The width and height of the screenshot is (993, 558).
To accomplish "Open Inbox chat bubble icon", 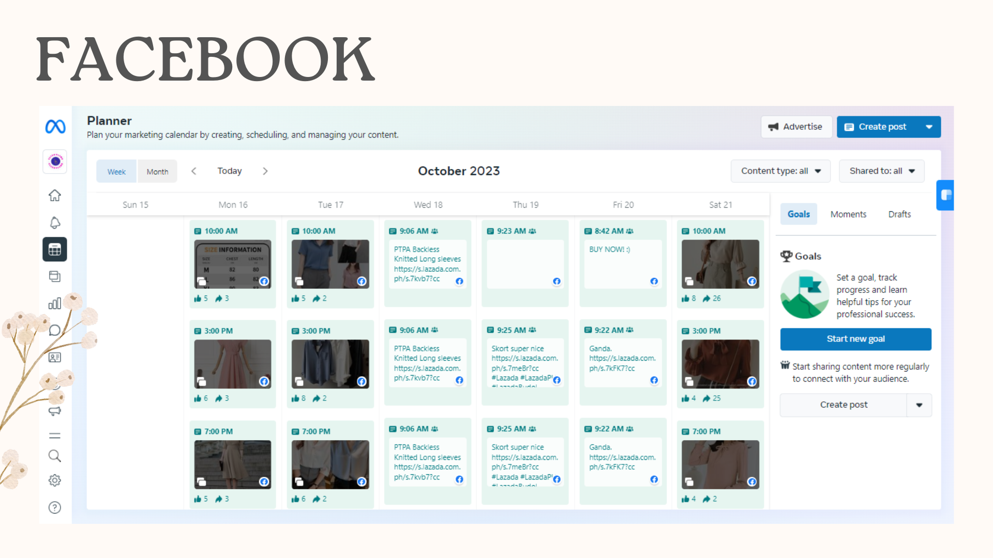I will [x=55, y=330].
